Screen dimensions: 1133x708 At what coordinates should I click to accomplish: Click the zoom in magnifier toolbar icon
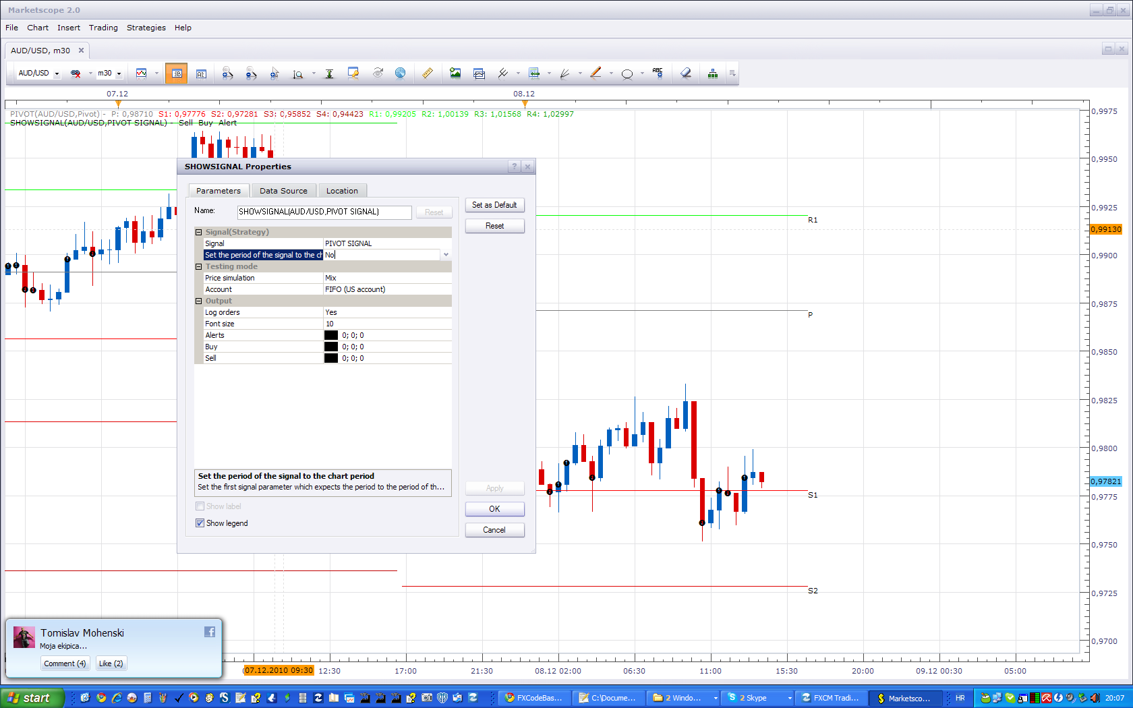227,73
